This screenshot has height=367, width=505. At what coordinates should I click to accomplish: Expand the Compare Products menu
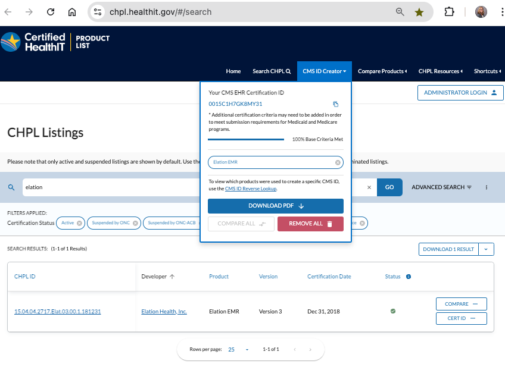[382, 71]
